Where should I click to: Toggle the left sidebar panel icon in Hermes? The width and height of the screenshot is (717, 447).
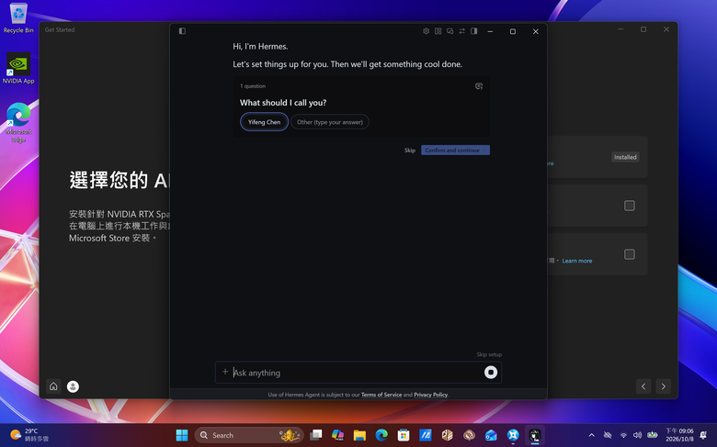pyautogui.click(x=182, y=31)
